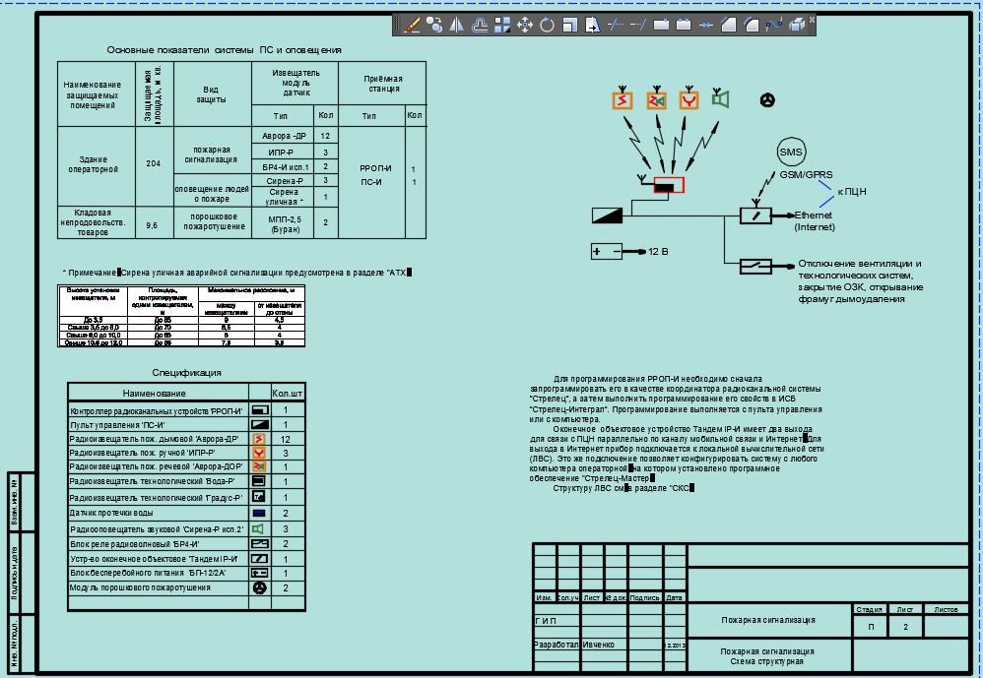Select the Move tool
Screen dimensions: 983x678
[525, 26]
